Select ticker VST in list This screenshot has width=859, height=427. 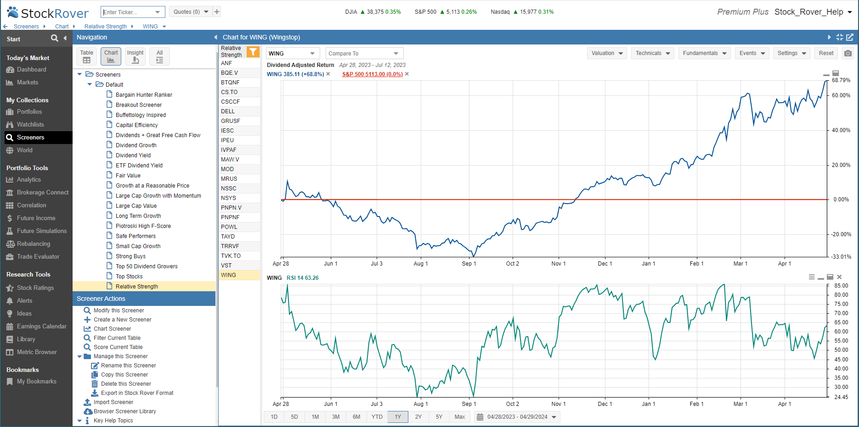coord(239,266)
